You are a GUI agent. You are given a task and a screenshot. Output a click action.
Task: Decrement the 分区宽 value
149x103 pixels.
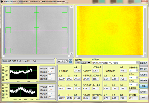(x=137, y=78)
